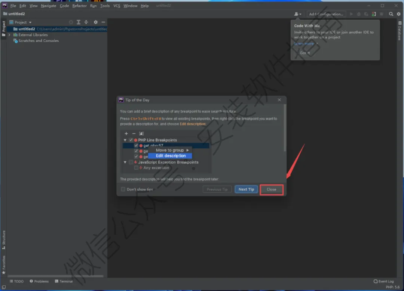Click the Listen for PHP Debug Connections icon
Viewport: 404px width, 291px height.
374,14
